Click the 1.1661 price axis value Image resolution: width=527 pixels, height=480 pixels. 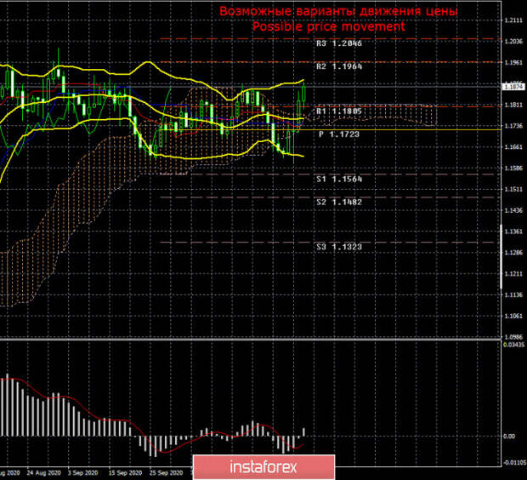click(x=514, y=147)
